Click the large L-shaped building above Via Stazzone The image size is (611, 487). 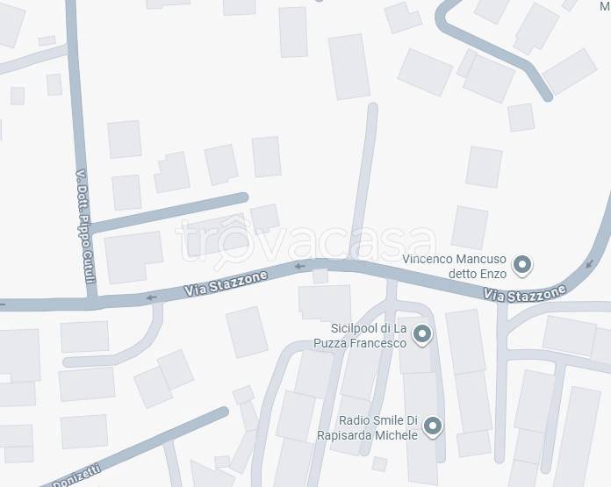pos(133,257)
